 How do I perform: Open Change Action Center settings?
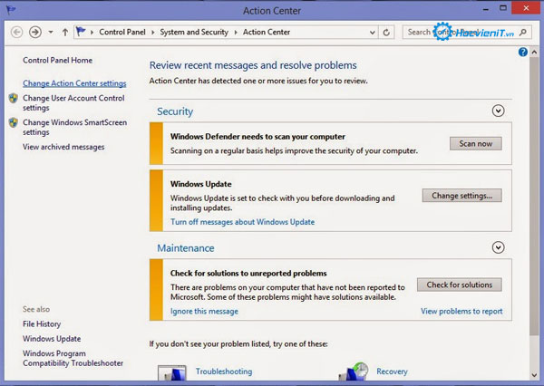point(74,83)
